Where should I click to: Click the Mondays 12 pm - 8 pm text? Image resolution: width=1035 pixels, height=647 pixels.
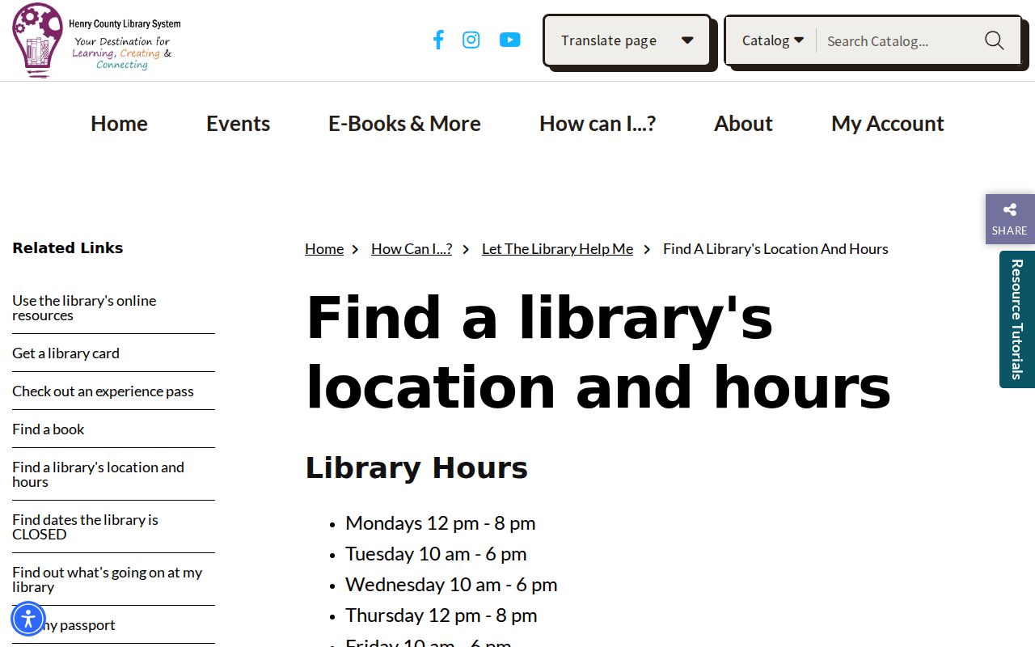pyautogui.click(x=441, y=523)
